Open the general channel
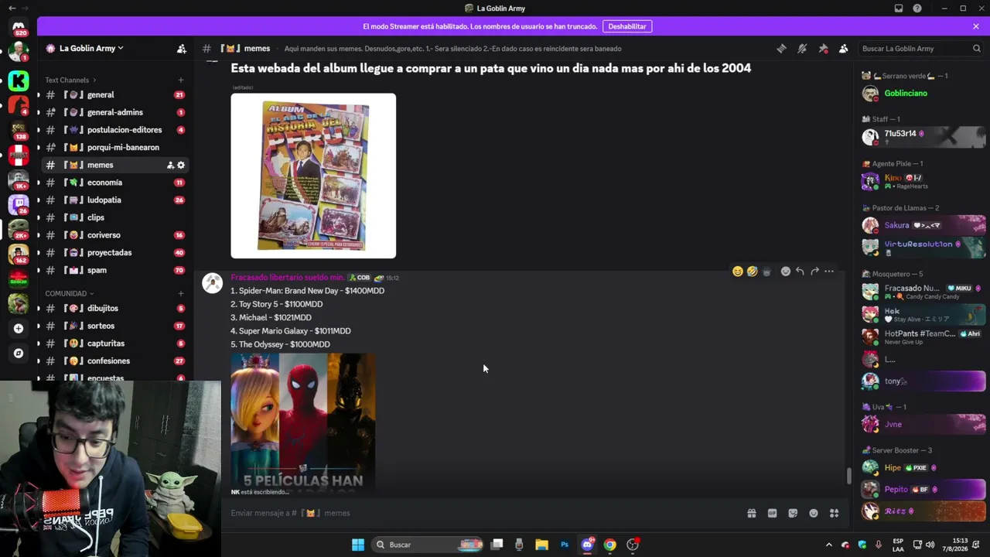 point(114,94)
